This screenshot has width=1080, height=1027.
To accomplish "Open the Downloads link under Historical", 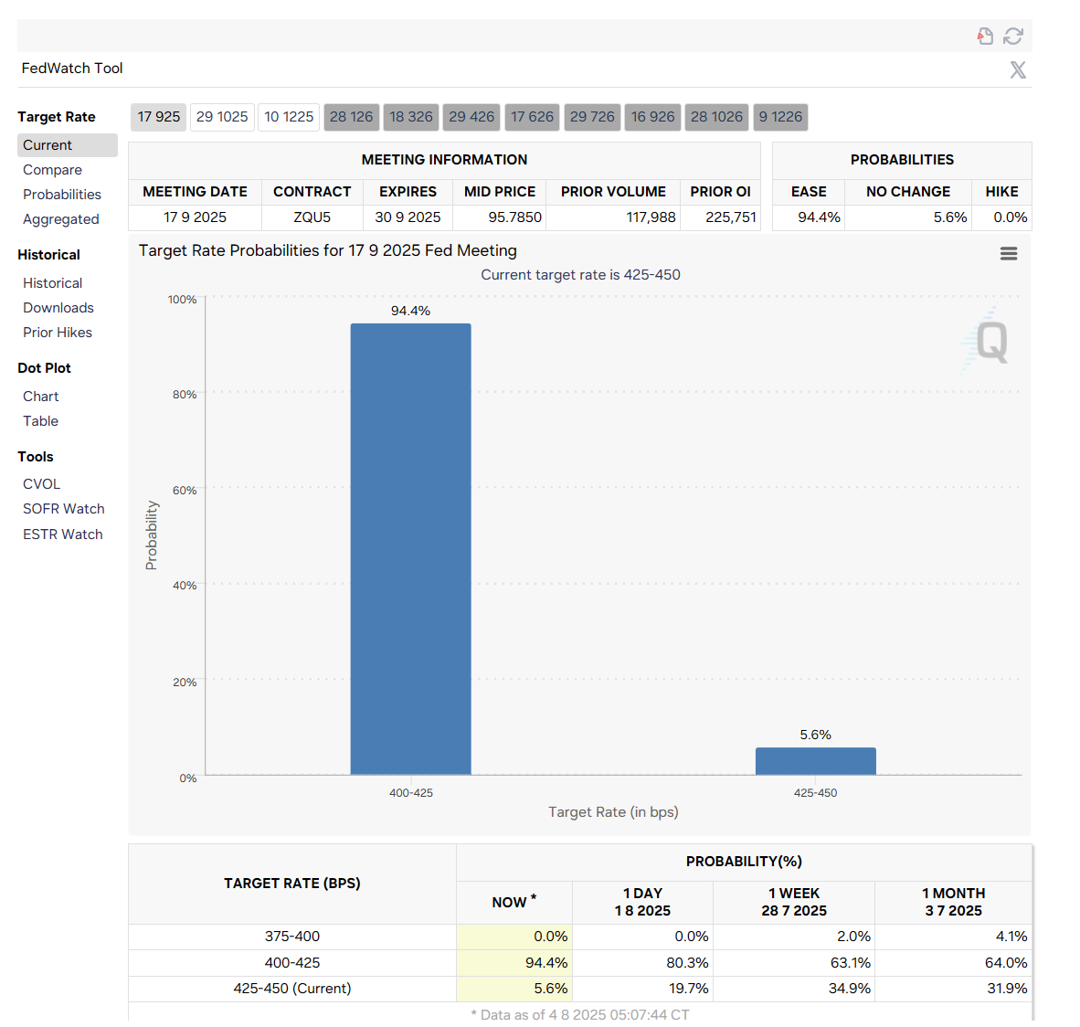I will pyautogui.click(x=58, y=308).
